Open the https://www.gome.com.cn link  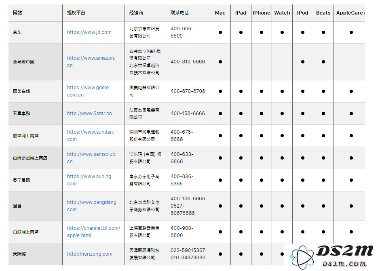tap(89, 91)
